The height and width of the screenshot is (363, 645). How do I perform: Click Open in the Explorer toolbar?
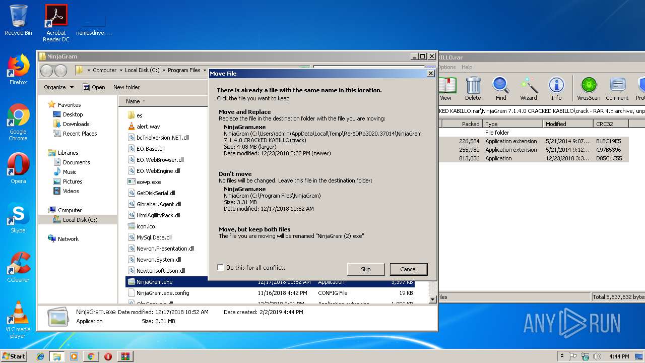[94, 87]
